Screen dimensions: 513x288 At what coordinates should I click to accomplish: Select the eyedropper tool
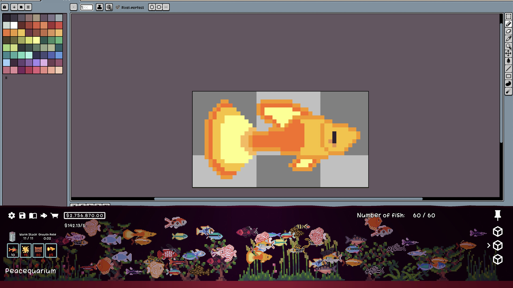tap(508, 39)
